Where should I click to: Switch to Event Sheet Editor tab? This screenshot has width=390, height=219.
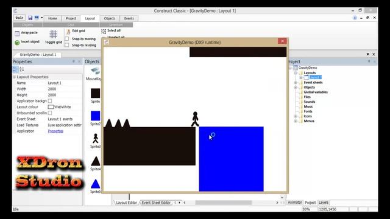point(156,203)
